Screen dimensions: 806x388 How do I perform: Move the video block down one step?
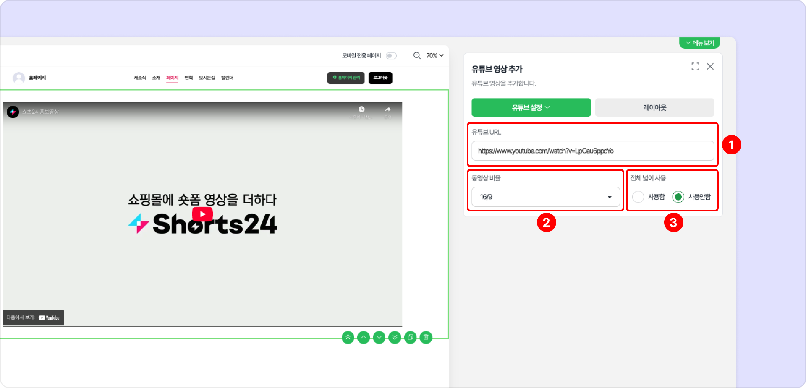click(x=379, y=337)
